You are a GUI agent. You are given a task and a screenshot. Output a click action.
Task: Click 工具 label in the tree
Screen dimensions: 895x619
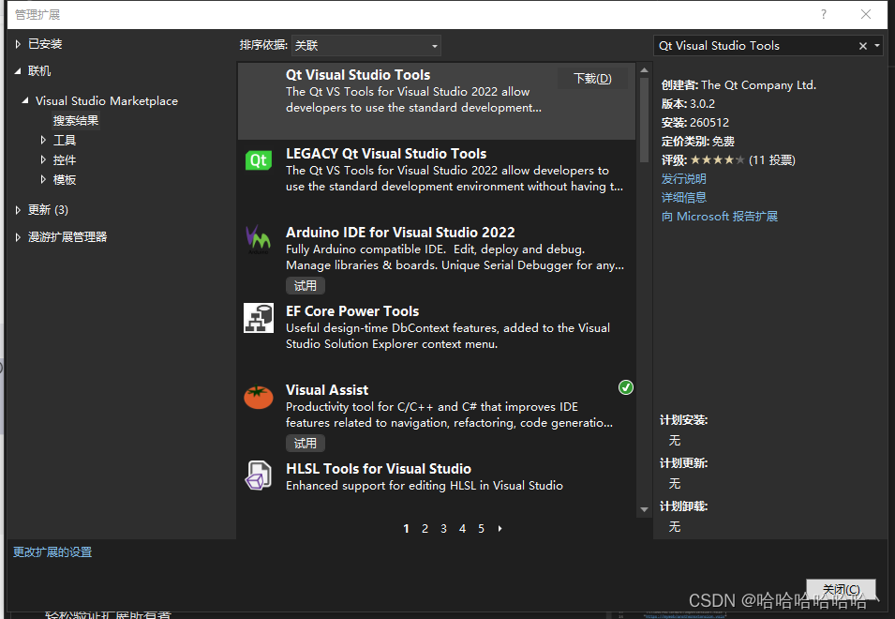65,141
